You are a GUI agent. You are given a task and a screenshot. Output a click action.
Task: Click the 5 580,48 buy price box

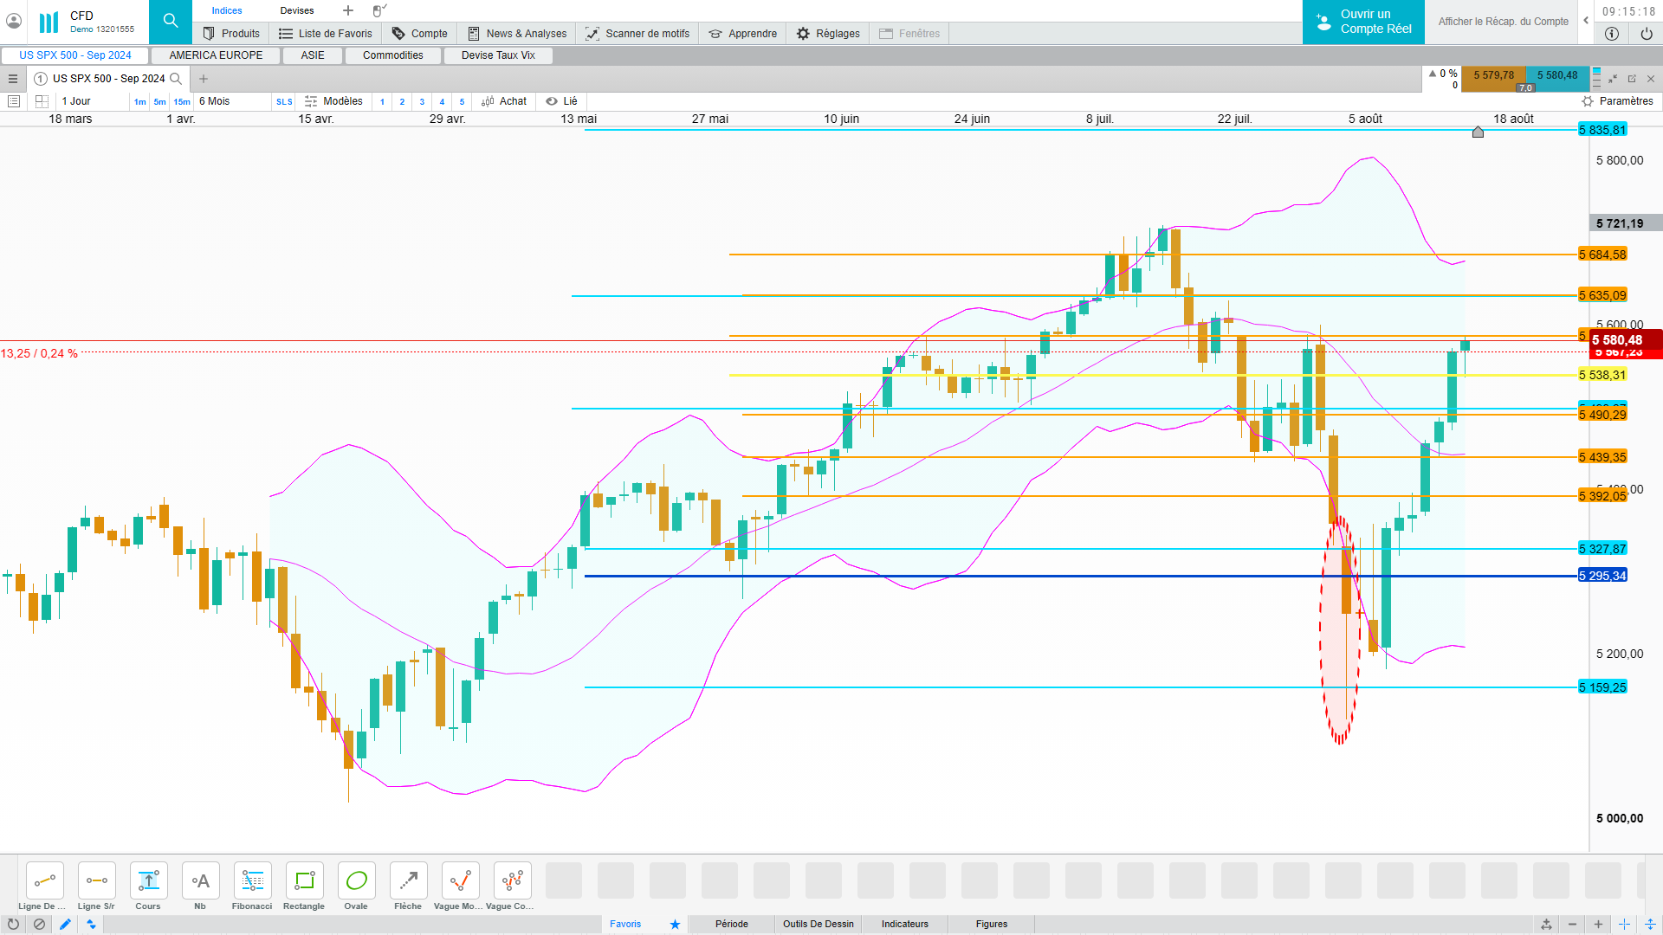[x=1556, y=75]
